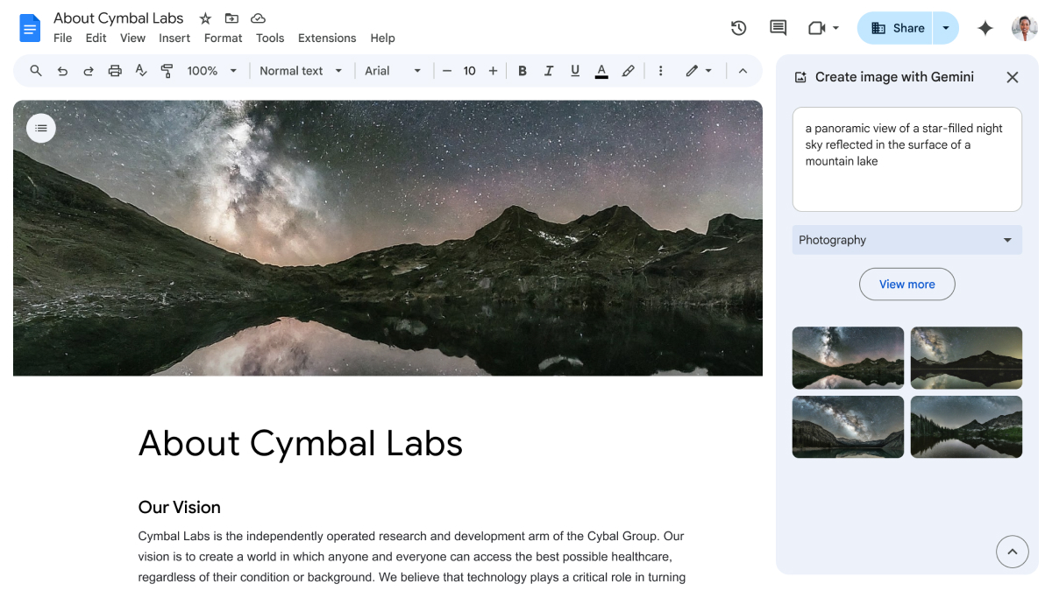Click the print icon

pos(115,70)
